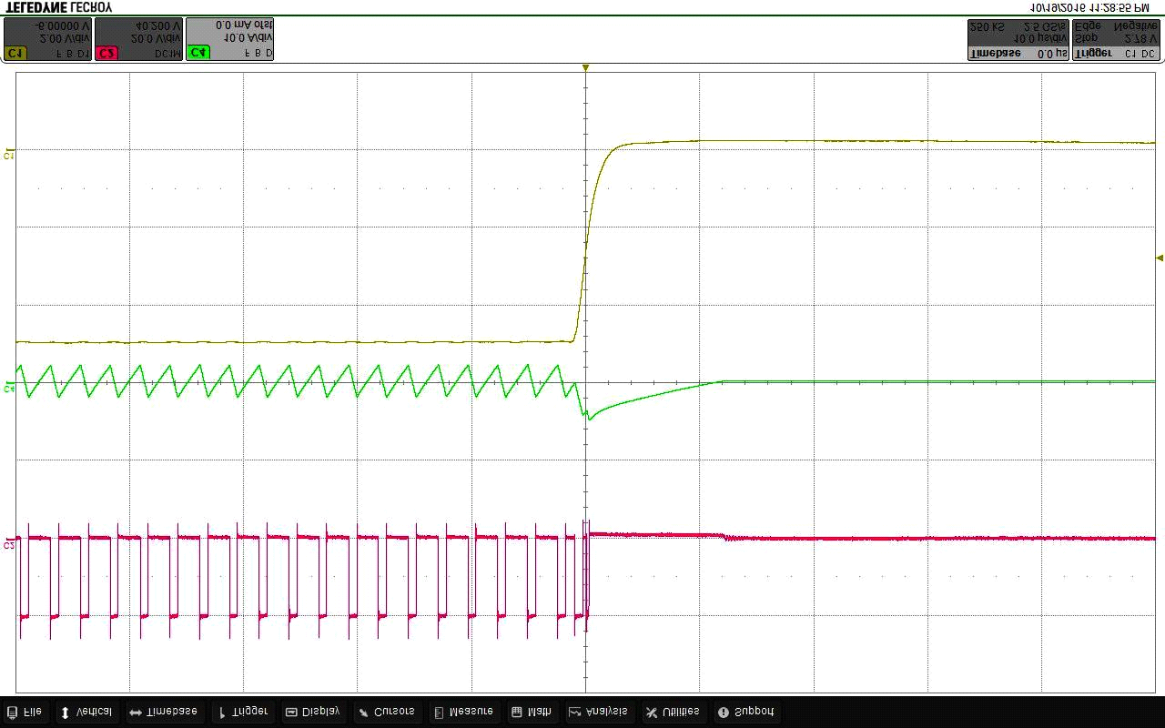Click the yellow C1 channel descriptor box

coord(47,39)
